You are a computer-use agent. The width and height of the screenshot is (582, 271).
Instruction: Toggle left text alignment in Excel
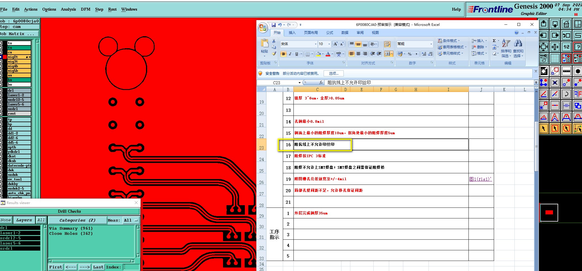(351, 54)
